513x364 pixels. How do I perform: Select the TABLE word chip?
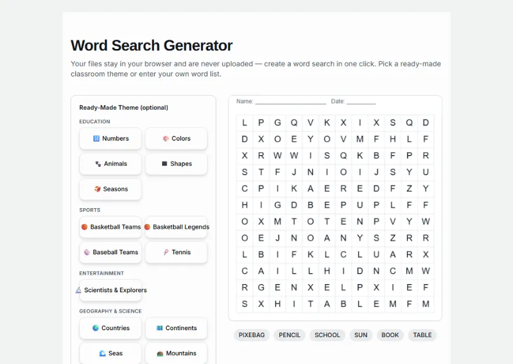pos(423,335)
